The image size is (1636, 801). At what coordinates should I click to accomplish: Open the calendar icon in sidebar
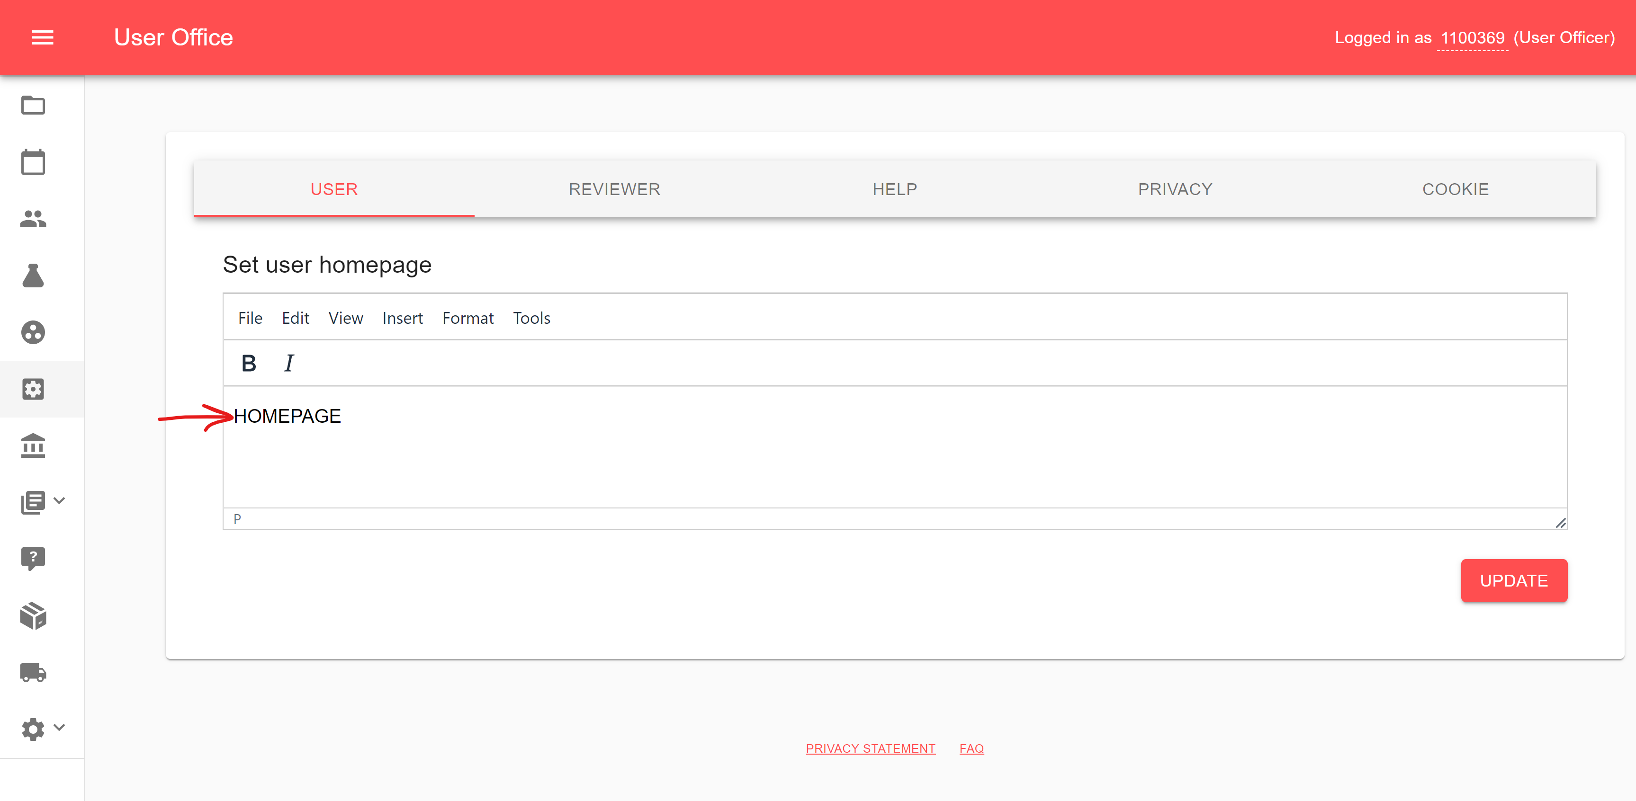[x=33, y=162]
